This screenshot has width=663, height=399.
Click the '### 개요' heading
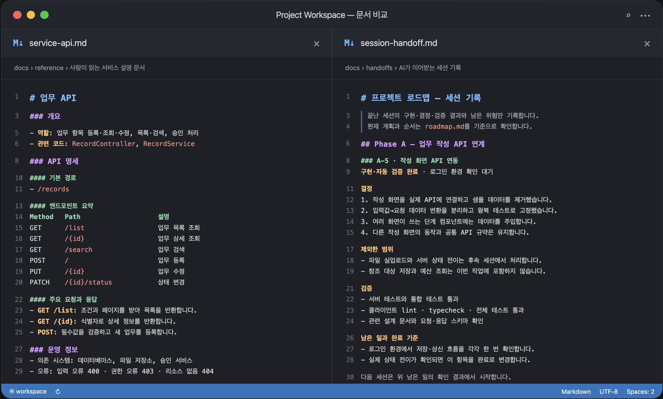click(x=45, y=116)
